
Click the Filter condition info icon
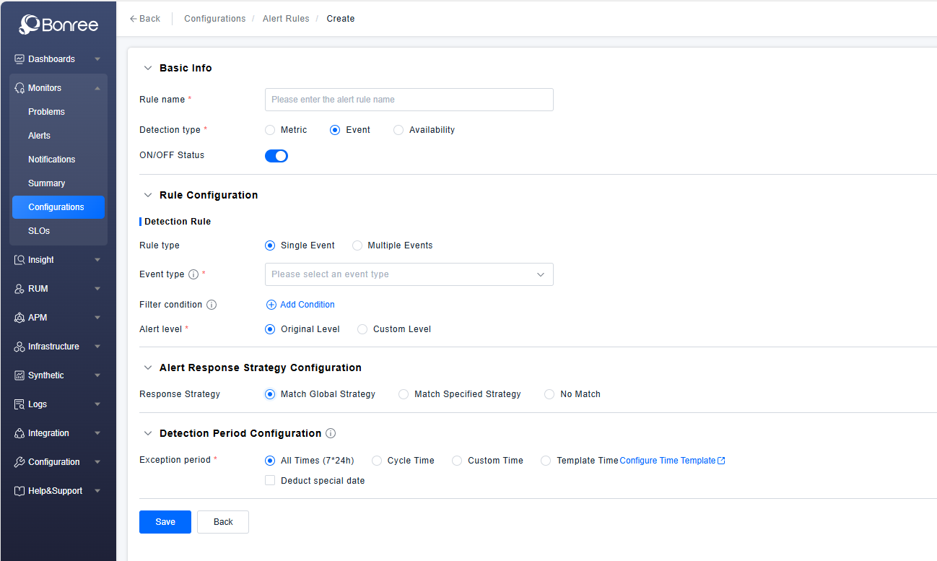pyautogui.click(x=212, y=305)
